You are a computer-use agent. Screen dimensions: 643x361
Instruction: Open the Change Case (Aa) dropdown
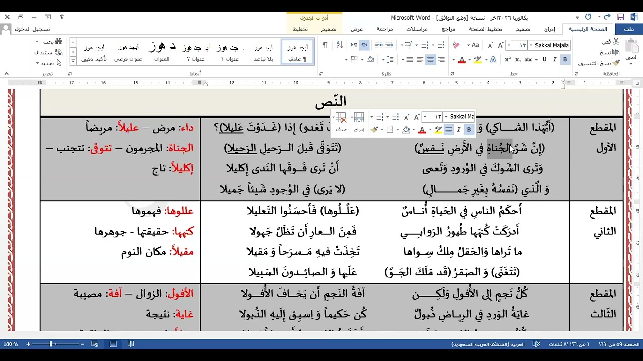472,45
